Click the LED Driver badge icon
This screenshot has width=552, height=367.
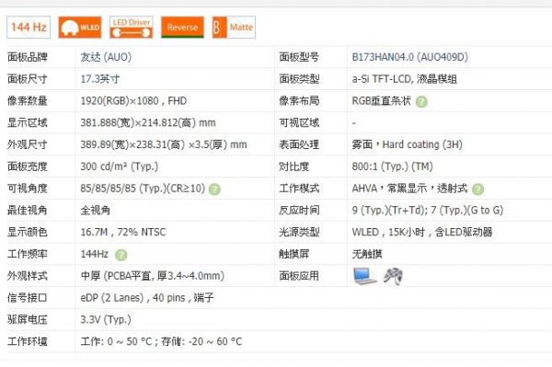pyautogui.click(x=132, y=27)
